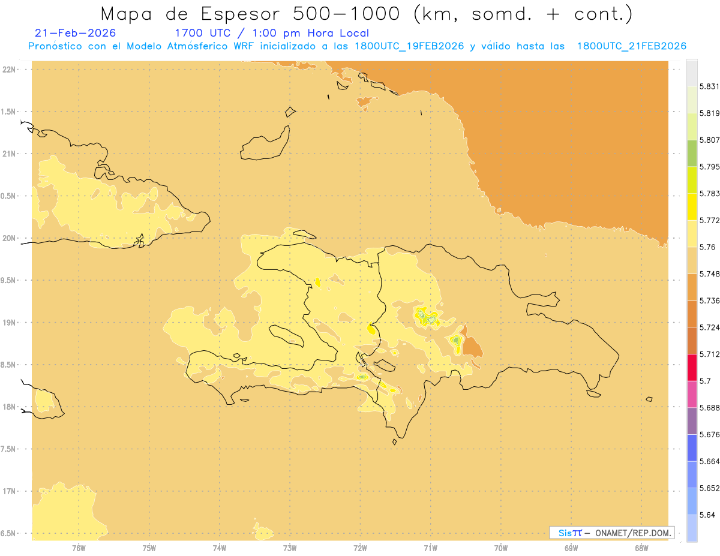This screenshot has height=556, width=720.
Task: Click the time label '1700 UTC / 1:00 pm Hora Local'
Action: click(x=272, y=33)
